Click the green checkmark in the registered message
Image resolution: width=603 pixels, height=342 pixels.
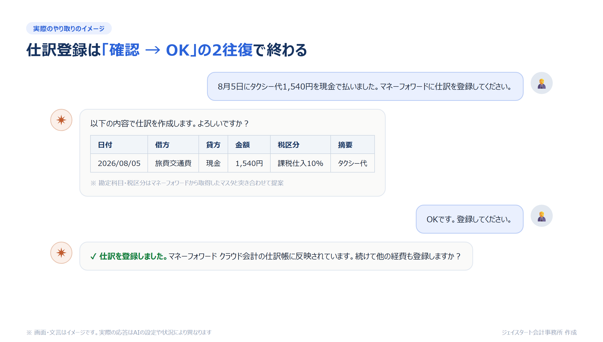(93, 256)
